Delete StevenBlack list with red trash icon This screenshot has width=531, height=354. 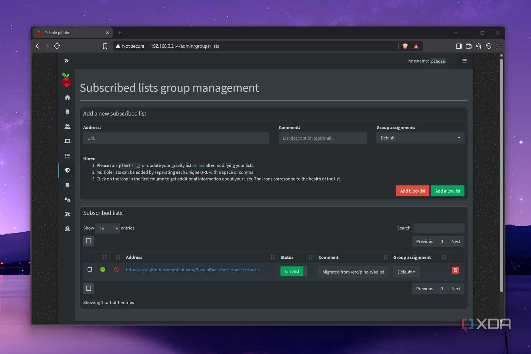tap(455, 270)
